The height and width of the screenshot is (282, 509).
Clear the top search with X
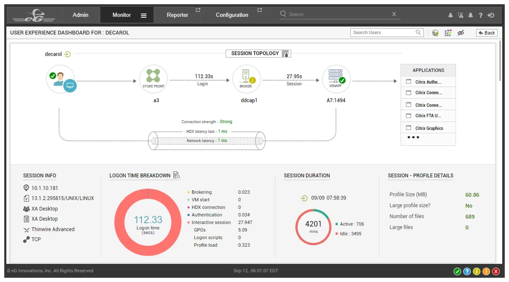394,14
